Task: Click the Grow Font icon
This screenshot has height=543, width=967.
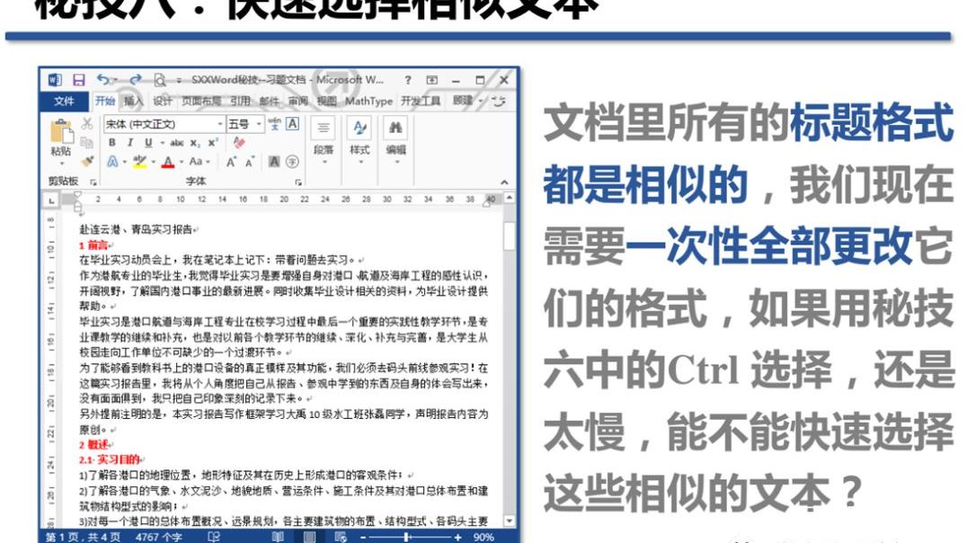Action: [x=231, y=162]
